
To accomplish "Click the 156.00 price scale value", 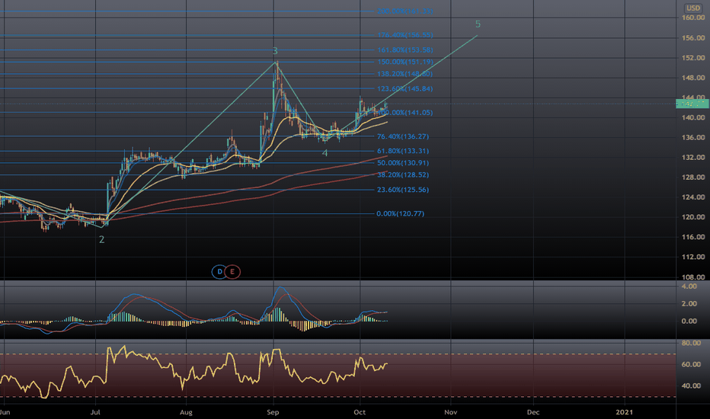I will pos(693,38).
